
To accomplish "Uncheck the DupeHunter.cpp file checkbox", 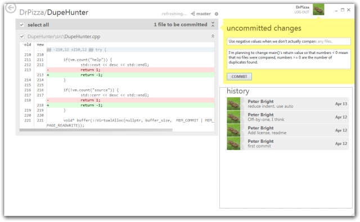I will point(22,37).
